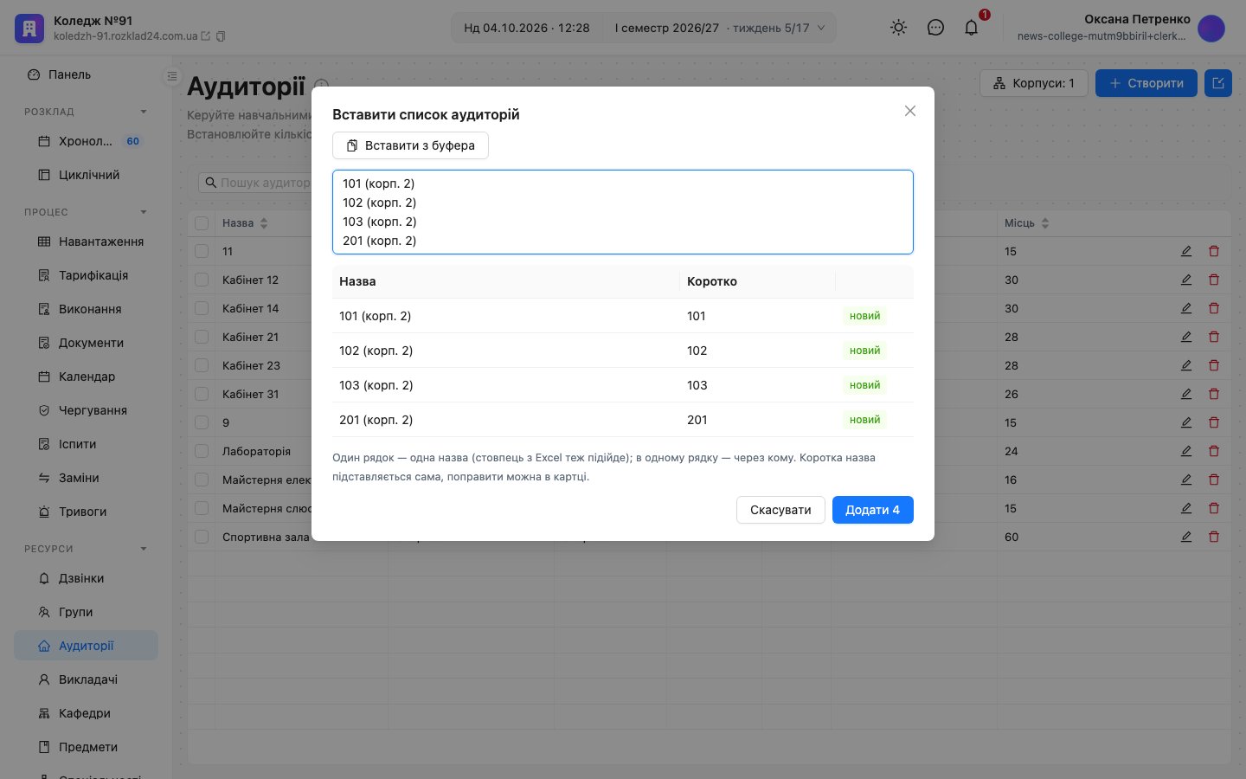Focus the Пошук аудиторій search field
1246x779 pixels.
click(255, 183)
